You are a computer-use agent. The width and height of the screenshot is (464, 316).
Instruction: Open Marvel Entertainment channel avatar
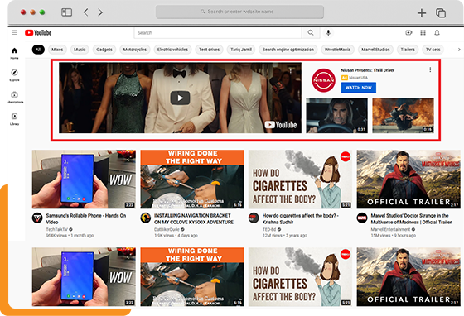point(362,218)
